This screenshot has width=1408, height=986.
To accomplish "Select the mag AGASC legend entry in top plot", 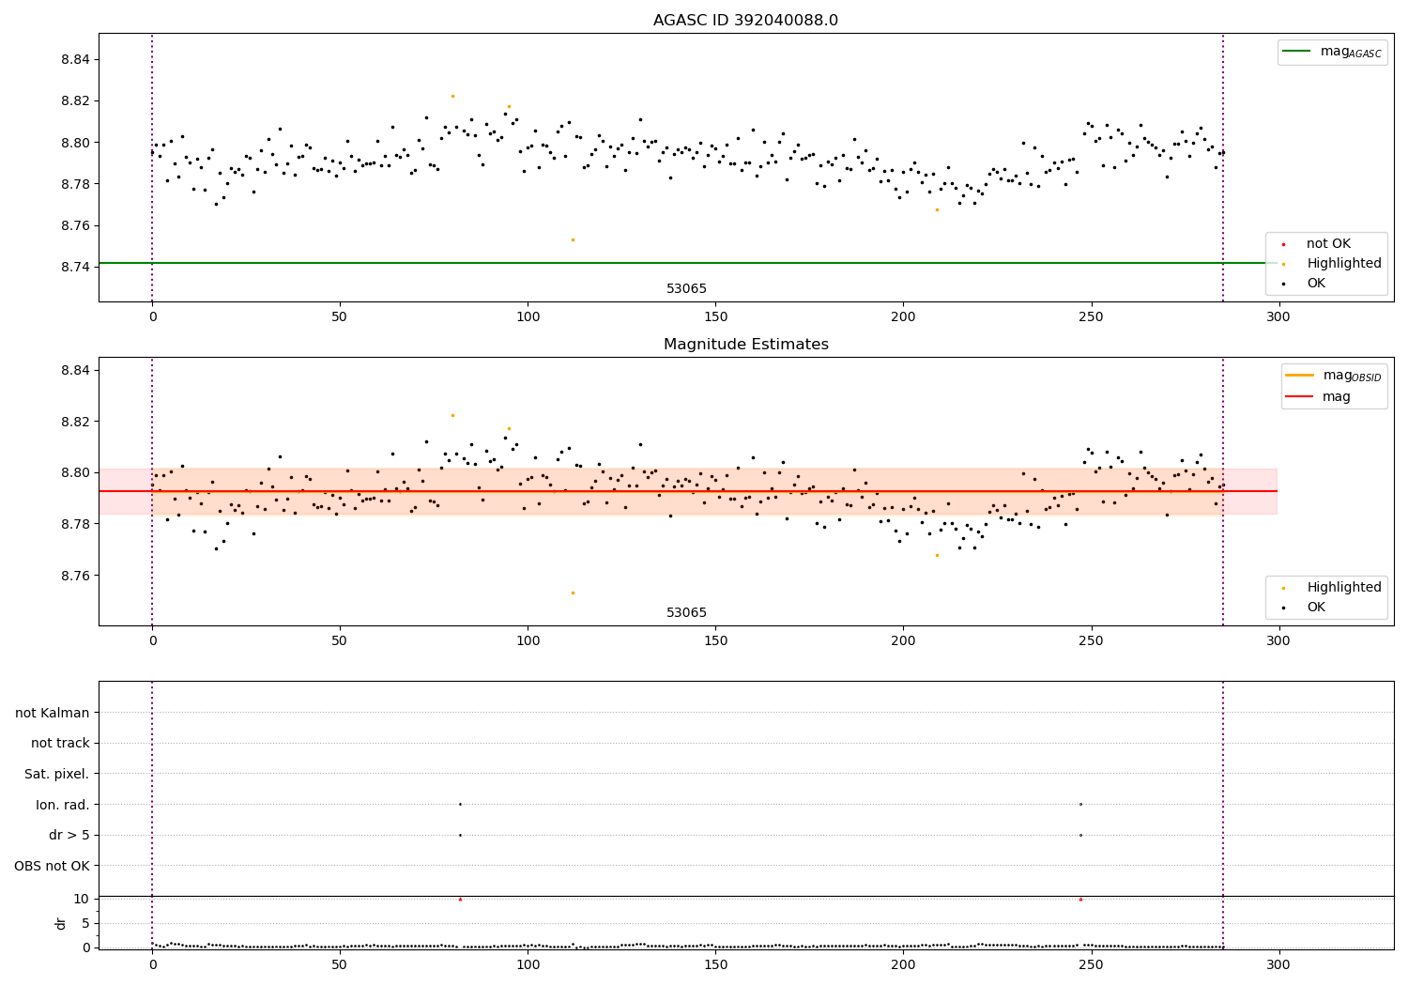I will click(x=1332, y=52).
